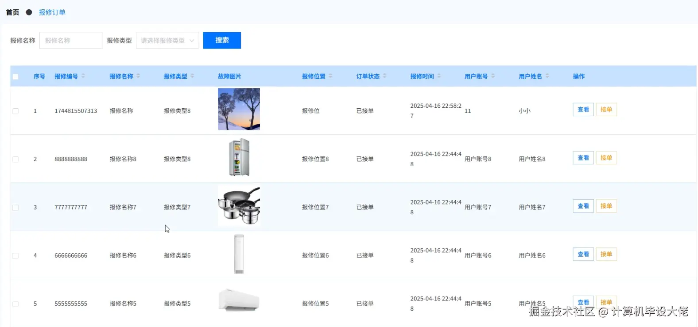Select the 故障图片 column header
Screen dimensions: 698x327
229,76
